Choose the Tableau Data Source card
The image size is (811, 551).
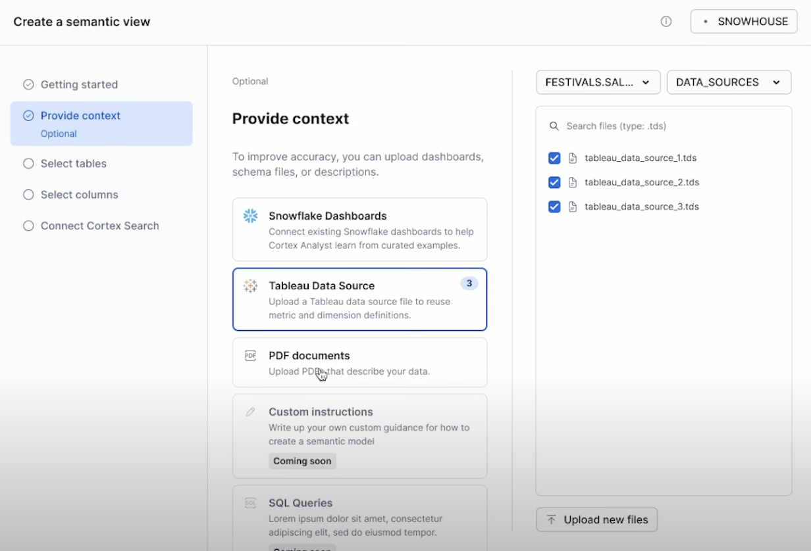(359, 299)
